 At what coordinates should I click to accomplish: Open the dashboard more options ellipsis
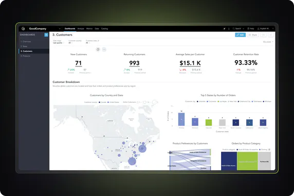[x=271, y=35]
